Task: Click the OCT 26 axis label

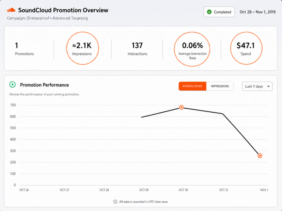Action: click(24, 190)
